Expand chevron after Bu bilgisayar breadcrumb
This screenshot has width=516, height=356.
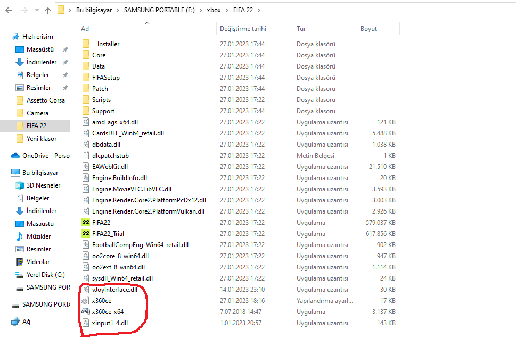coord(118,10)
